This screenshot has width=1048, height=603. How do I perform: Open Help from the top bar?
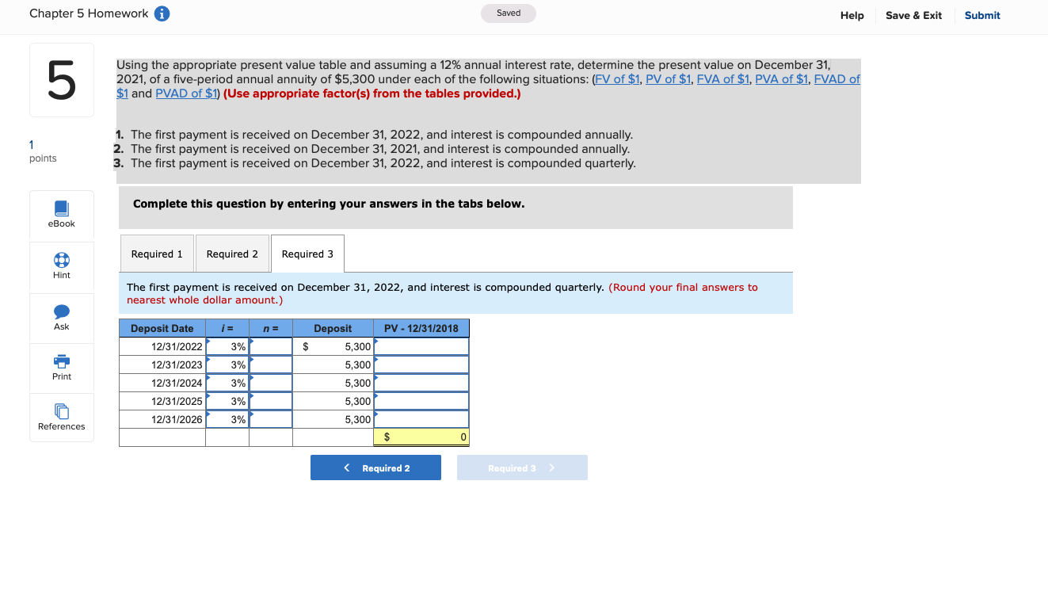[x=852, y=15]
